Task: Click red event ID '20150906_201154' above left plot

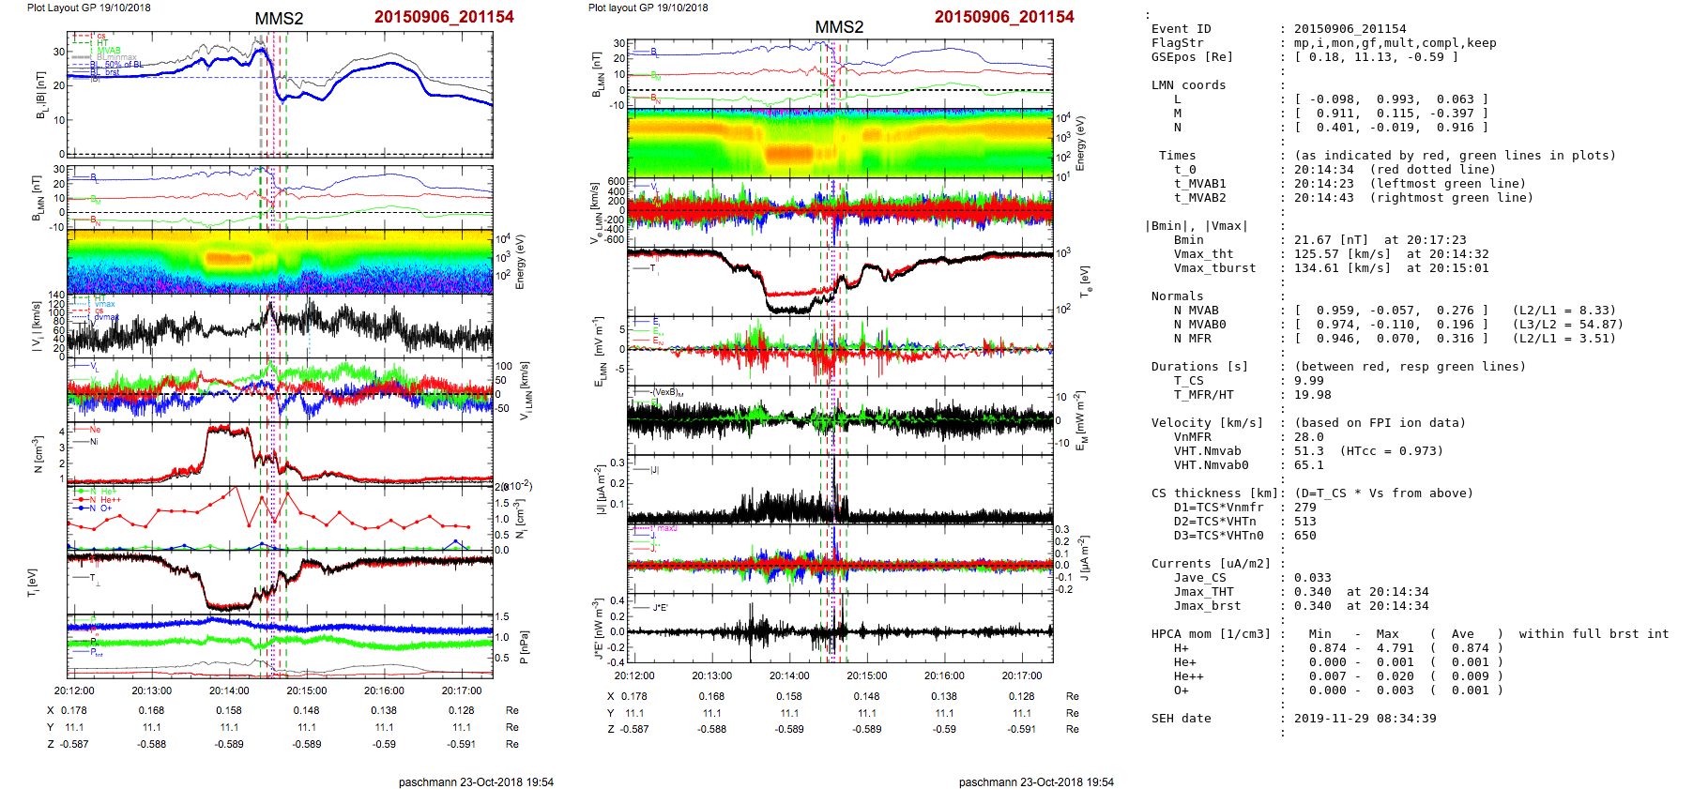Action: coord(444,17)
